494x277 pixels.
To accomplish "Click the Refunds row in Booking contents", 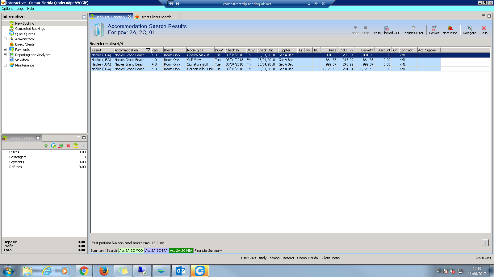I will click(44, 167).
